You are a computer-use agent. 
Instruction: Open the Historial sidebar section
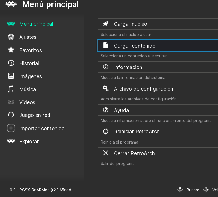(x=29, y=63)
